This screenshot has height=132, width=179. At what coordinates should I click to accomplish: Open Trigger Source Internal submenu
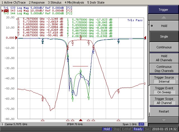click(164, 79)
